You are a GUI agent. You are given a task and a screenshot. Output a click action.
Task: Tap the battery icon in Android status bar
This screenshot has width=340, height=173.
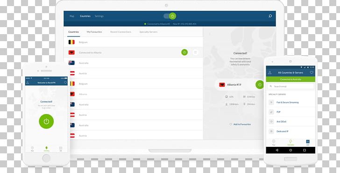tap(308, 67)
